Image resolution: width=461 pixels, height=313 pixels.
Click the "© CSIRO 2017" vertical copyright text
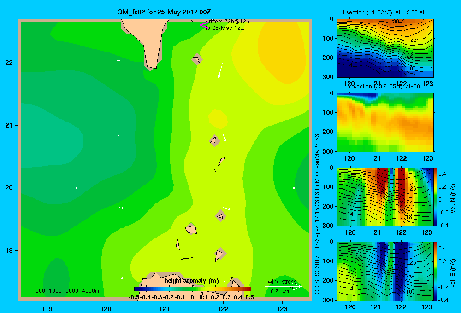[x=317, y=275]
